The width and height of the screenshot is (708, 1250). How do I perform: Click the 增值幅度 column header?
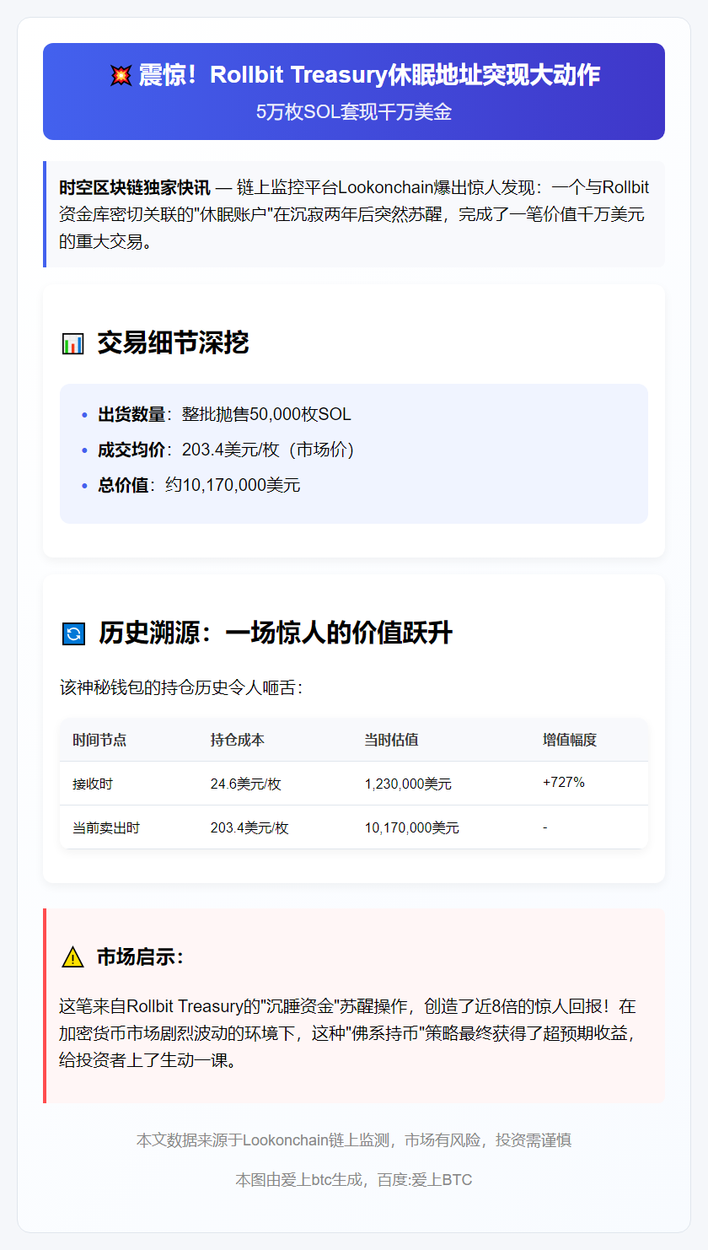click(x=568, y=739)
